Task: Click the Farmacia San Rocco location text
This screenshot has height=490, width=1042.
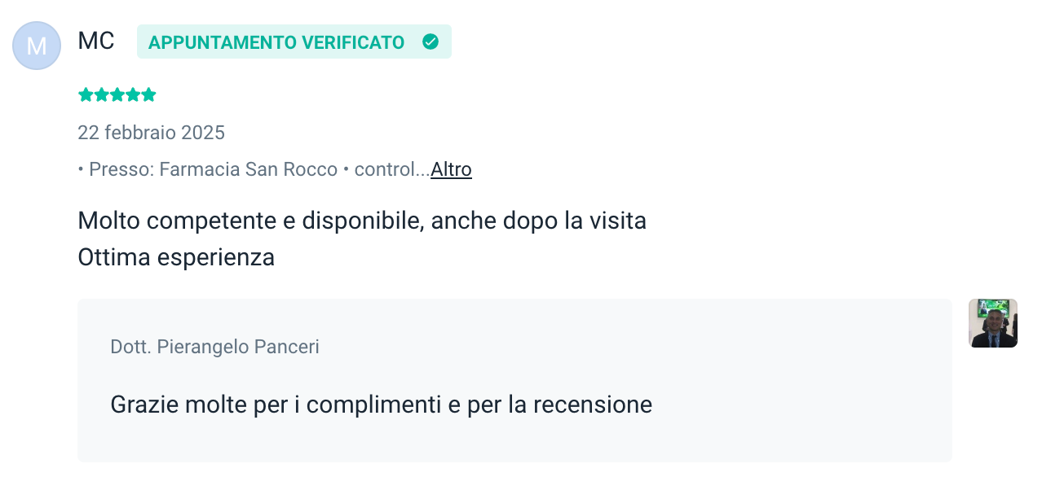Action: (x=248, y=169)
